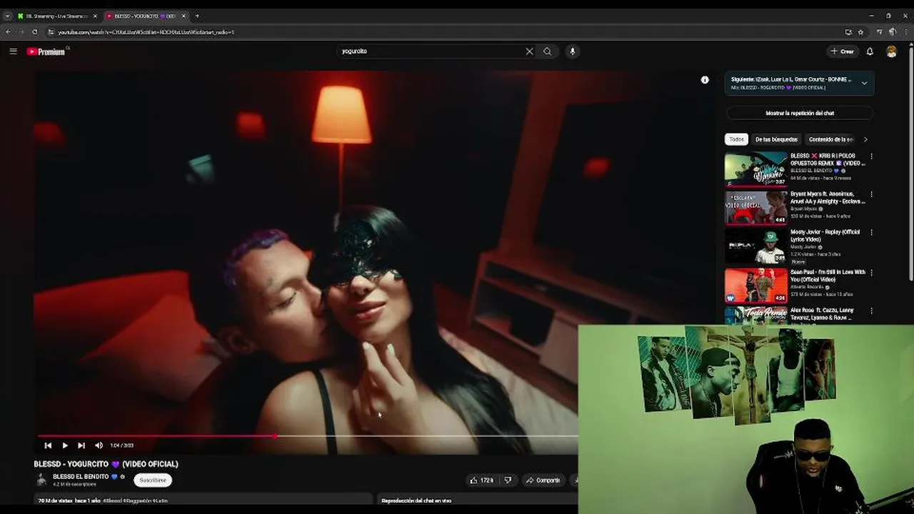Open options for Mosty Javier Replay video
The height and width of the screenshot is (514, 914).
pyautogui.click(x=871, y=233)
